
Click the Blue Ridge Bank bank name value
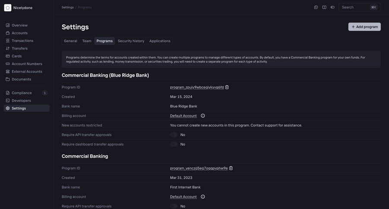click(184, 106)
